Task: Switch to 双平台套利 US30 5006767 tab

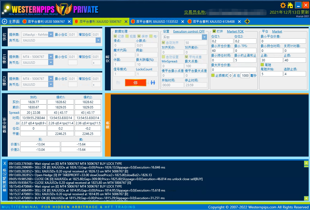Action: point(46,21)
